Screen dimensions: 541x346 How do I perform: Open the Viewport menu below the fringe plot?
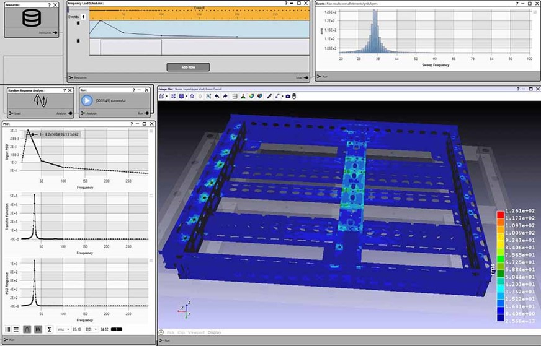[x=196, y=332]
